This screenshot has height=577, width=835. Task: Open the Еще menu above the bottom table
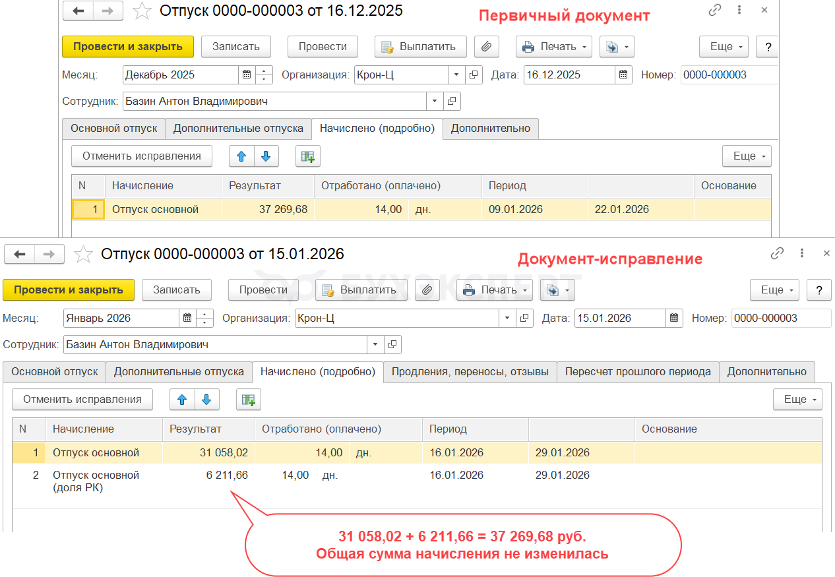(797, 400)
